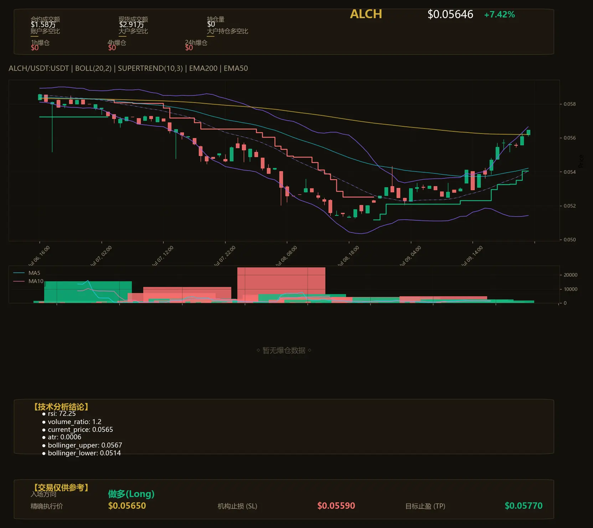Click the 持仓量 open interest label

(x=216, y=19)
